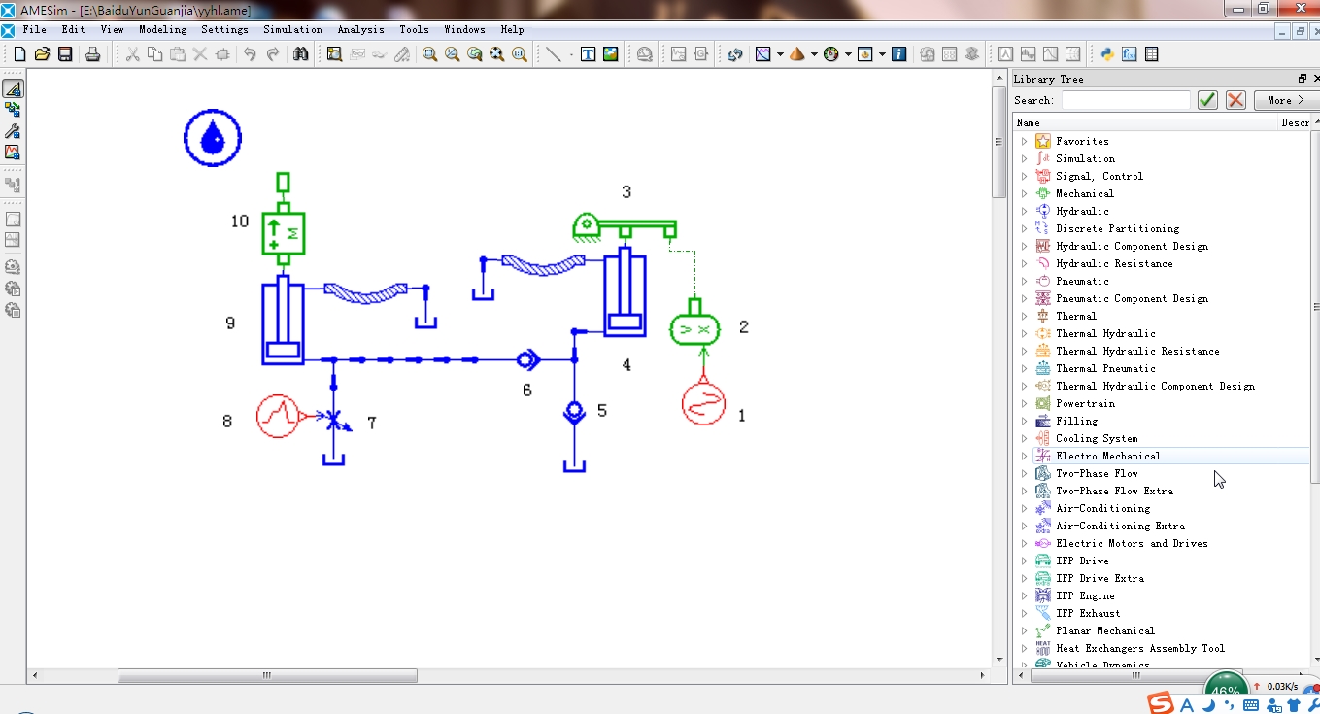Click the New file icon
The width and height of the screenshot is (1320, 714).
click(x=19, y=54)
